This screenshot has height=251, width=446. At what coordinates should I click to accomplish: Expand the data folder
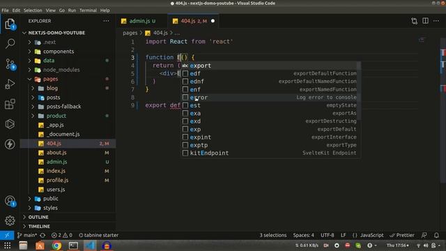click(30, 61)
